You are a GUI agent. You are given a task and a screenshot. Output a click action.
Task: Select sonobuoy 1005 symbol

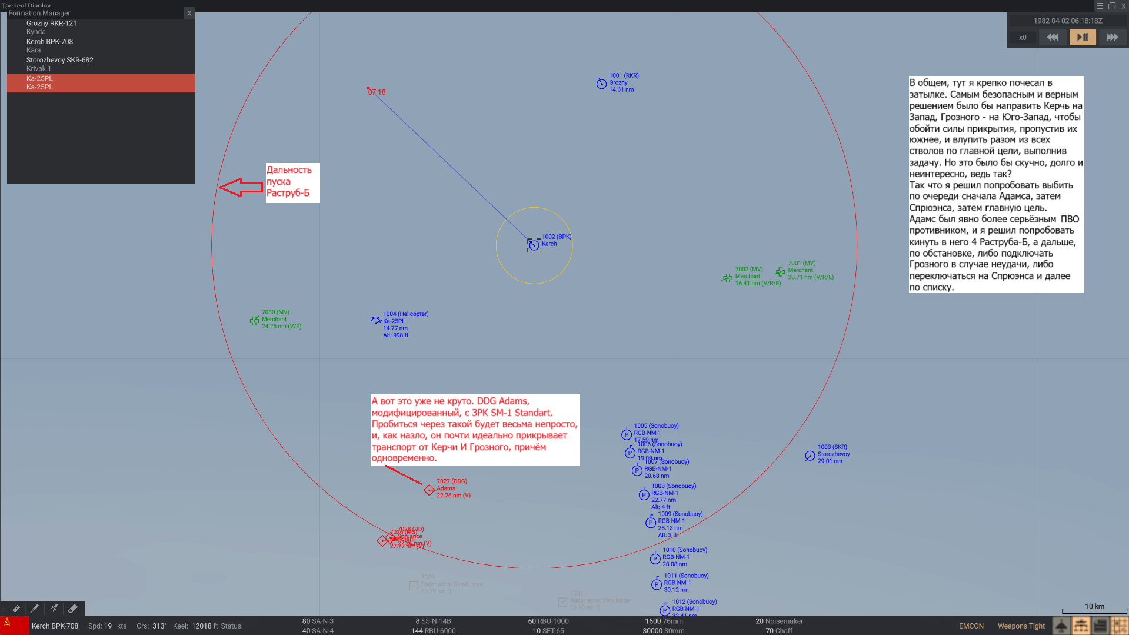pyautogui.click(x=627, y=434)
